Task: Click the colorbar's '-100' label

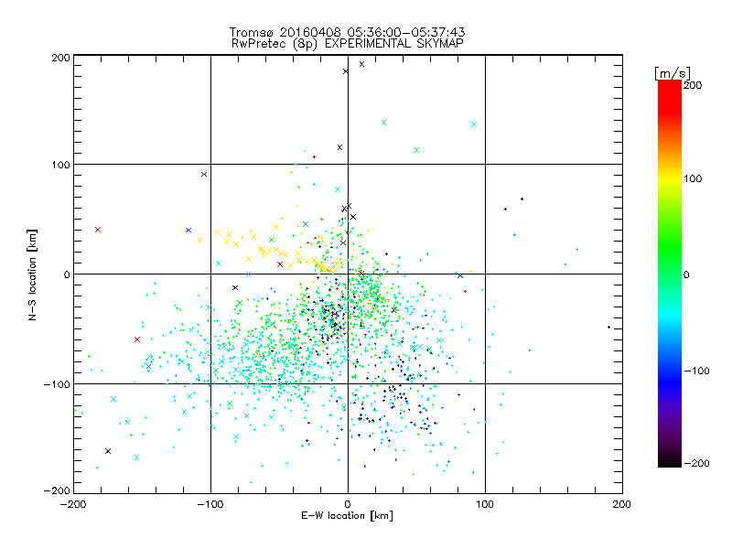Action: pos(696,371)
